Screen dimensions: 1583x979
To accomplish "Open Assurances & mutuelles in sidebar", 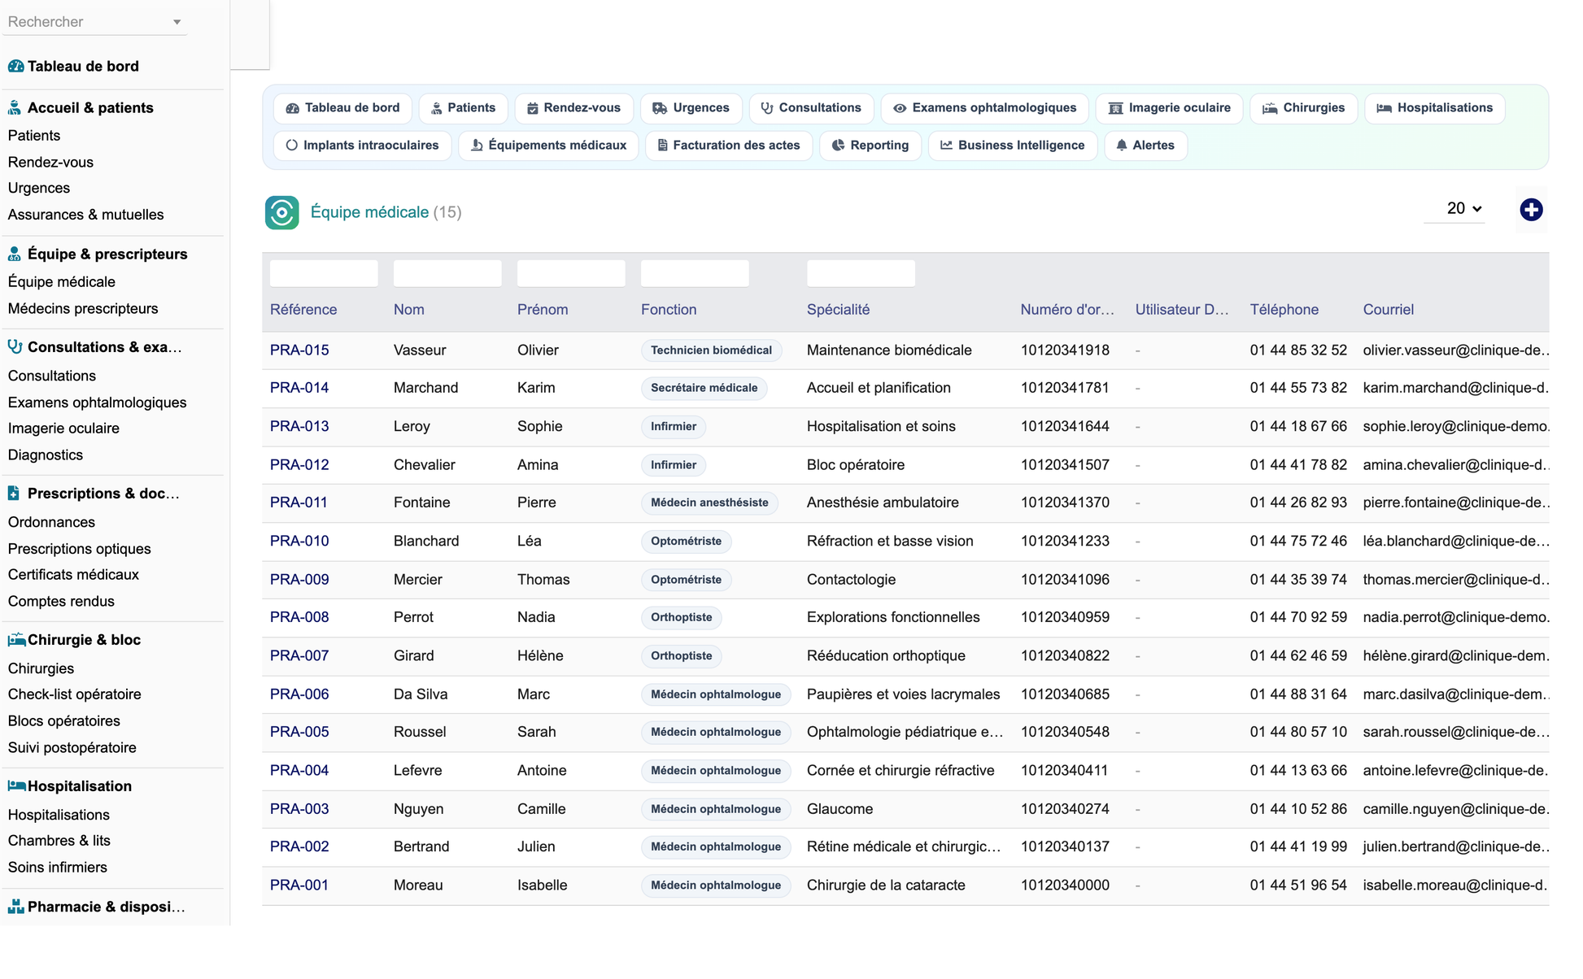I will pyautogui.click(x=85, y=215).
